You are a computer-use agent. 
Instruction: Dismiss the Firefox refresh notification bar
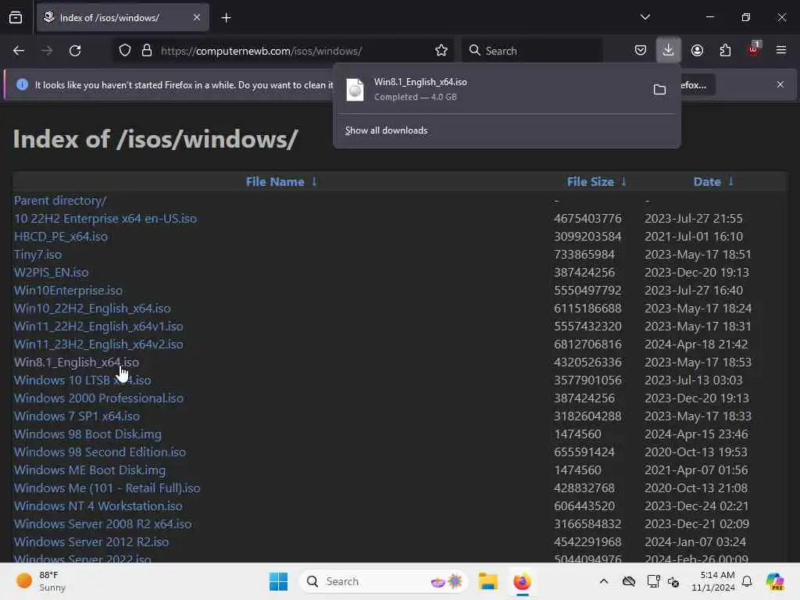780,84
